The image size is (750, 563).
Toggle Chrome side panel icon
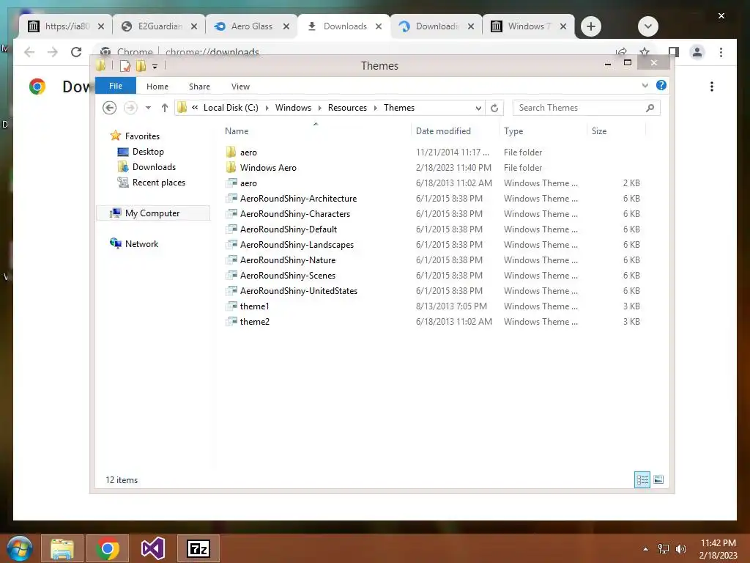(x=674, y=52)
